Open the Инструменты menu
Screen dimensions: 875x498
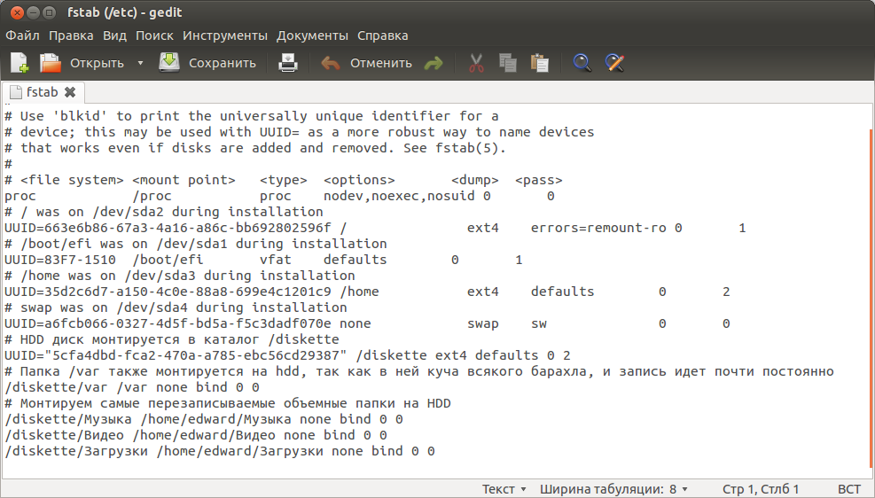225,35
